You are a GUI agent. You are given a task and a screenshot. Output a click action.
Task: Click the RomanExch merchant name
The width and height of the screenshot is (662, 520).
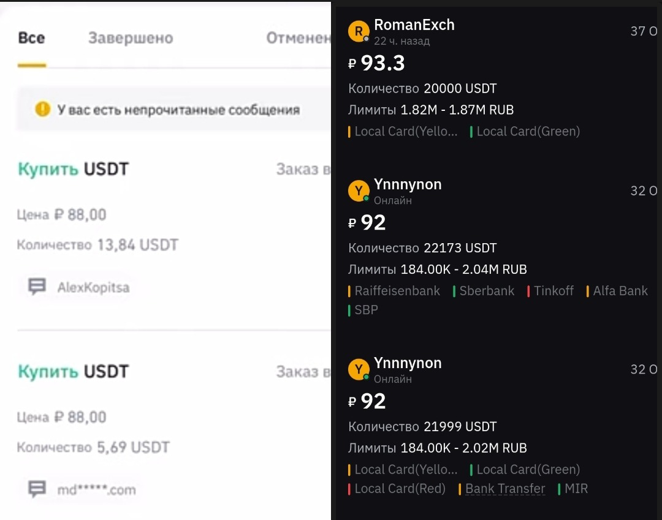[x=414, y=25]
